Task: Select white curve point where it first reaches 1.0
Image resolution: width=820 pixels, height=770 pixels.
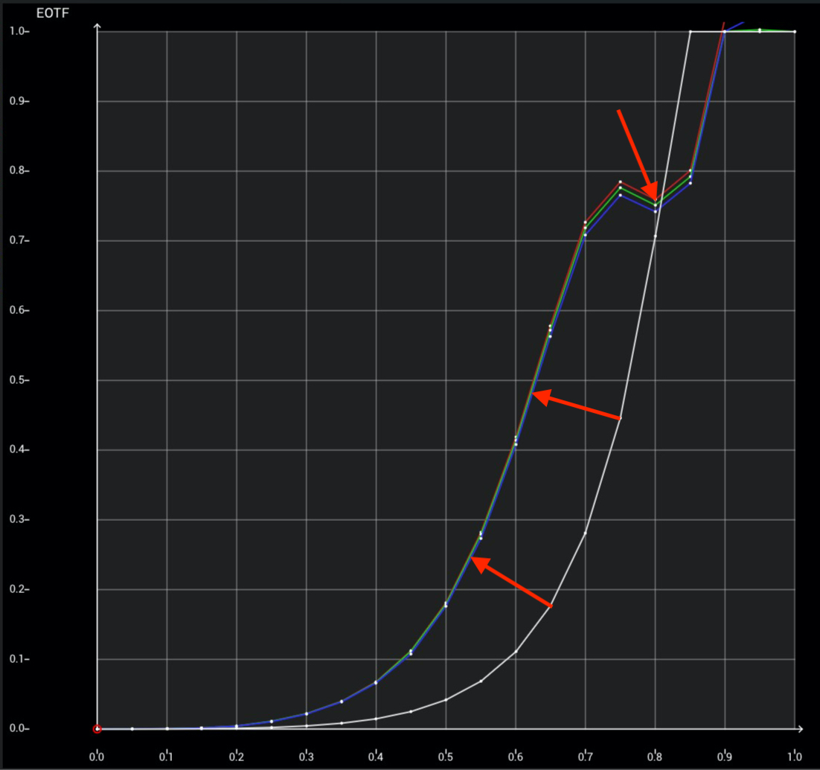Action: click(690, 31)
